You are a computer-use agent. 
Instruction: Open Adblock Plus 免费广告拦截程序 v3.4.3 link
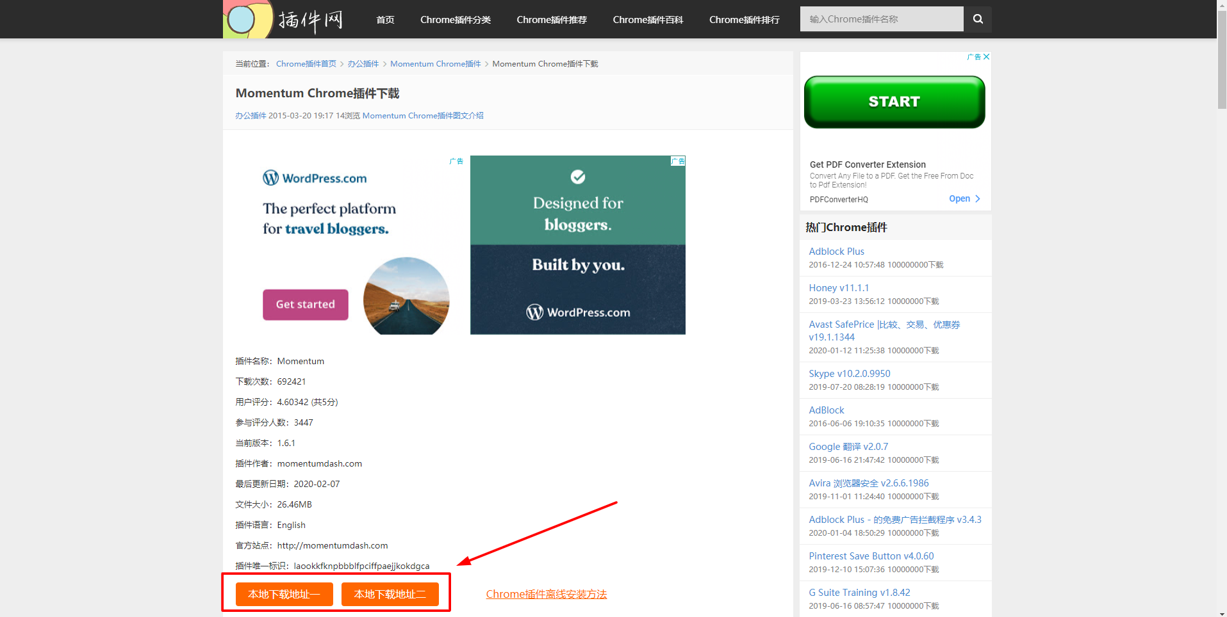coord(895,520)
